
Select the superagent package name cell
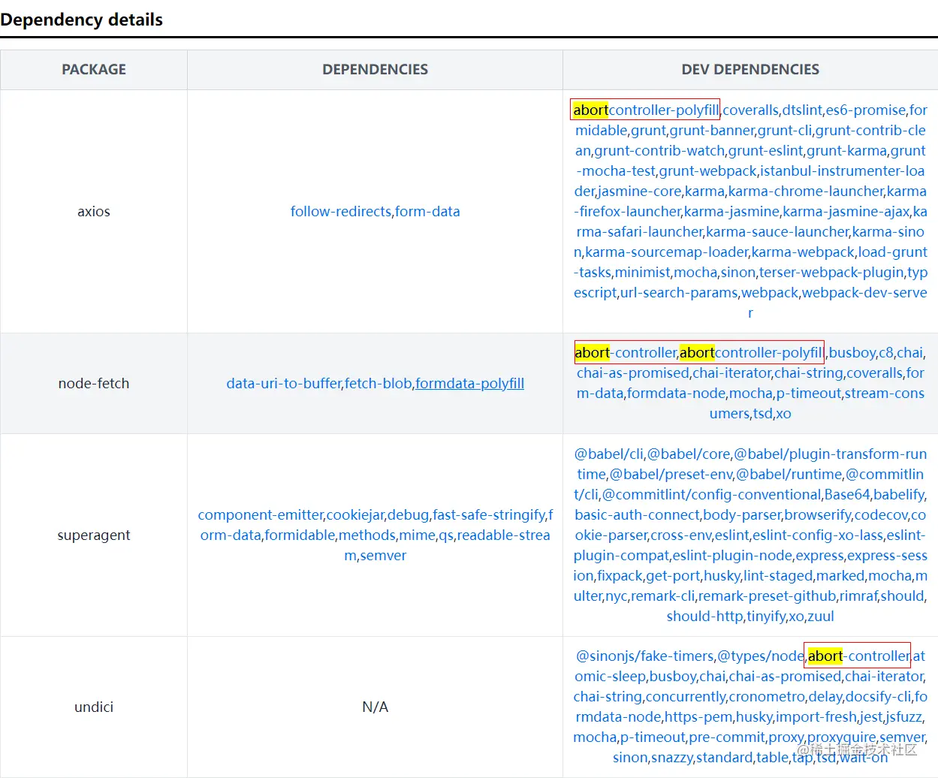[94, 535]
